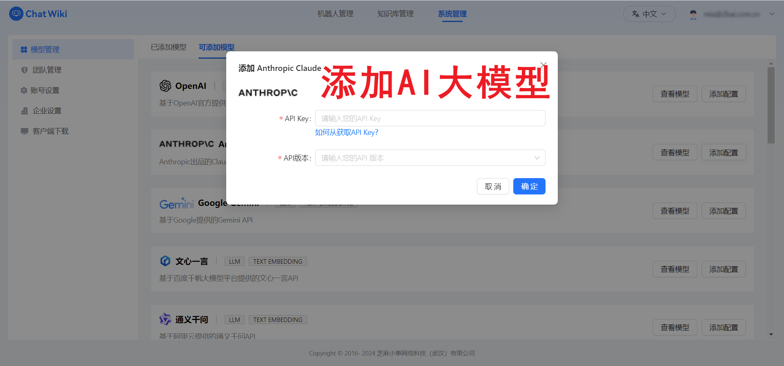Click 查看模型 for 通义千问
784x366 pixels.
675,327
